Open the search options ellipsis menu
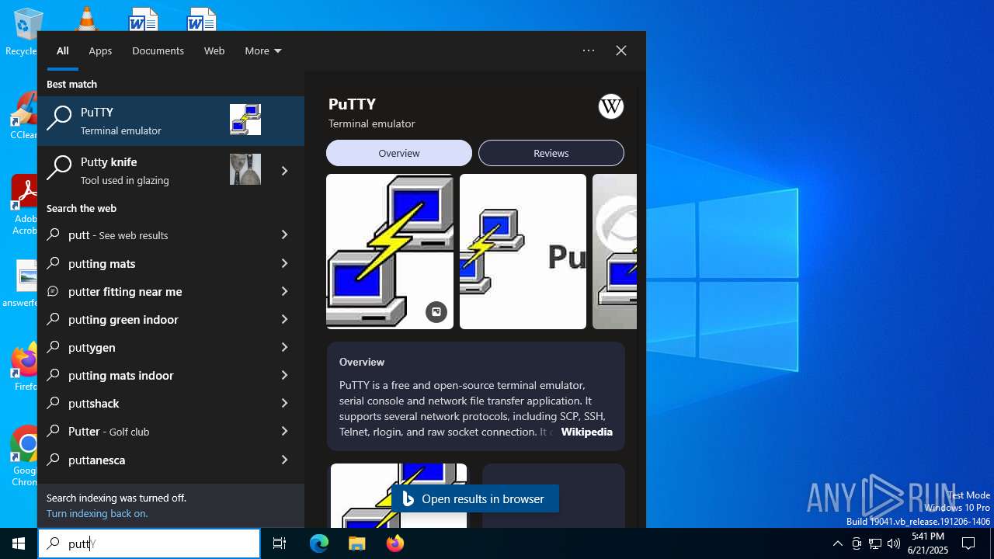994x559 pixels. pyautogui.click(x=589, y=50)
